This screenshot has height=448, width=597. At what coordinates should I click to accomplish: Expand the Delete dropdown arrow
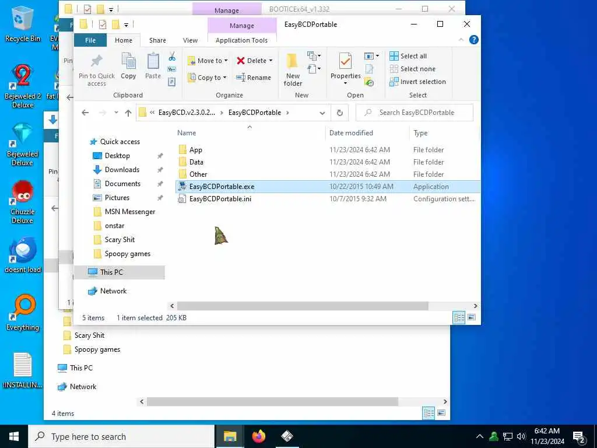click(271, 61)
